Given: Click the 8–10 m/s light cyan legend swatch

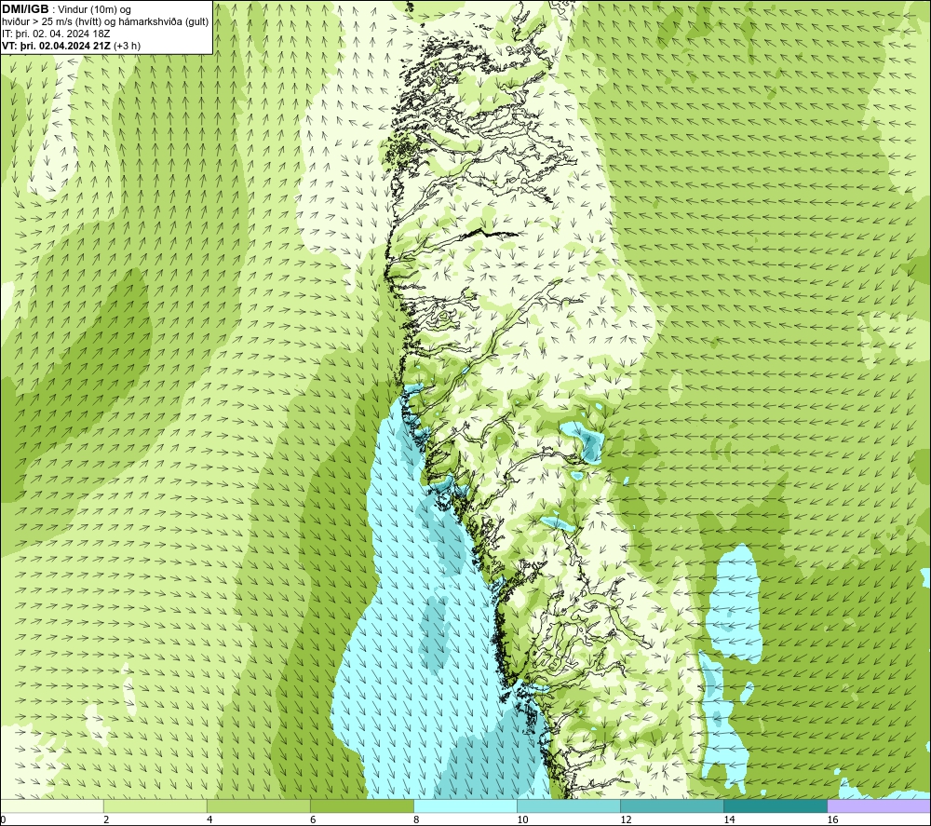Looking at the screenshot, I should (465, 806).
